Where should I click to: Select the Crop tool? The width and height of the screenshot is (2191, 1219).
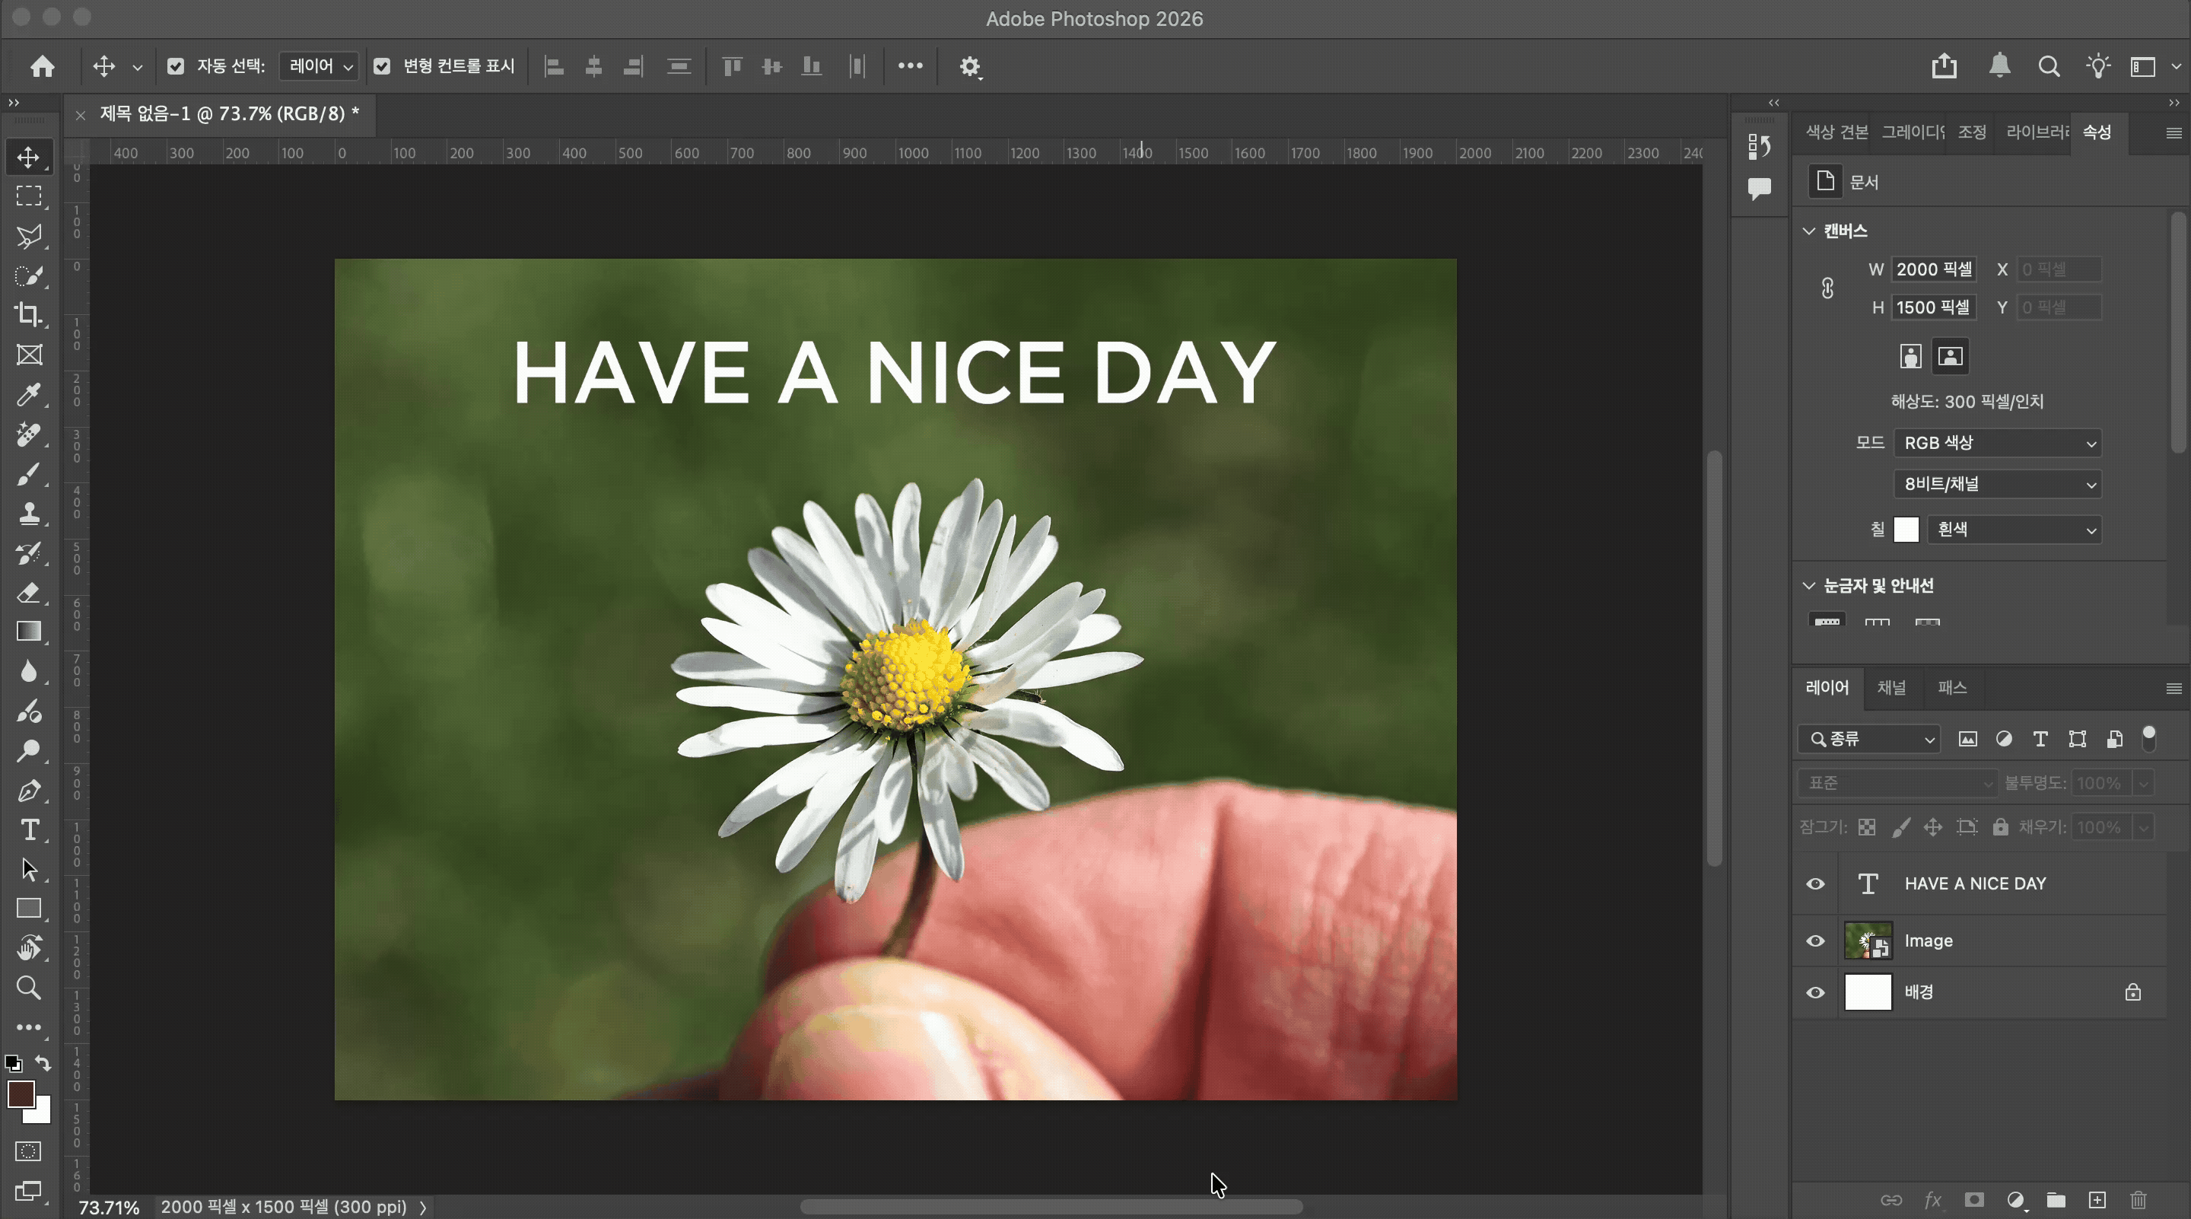(29, 315)
